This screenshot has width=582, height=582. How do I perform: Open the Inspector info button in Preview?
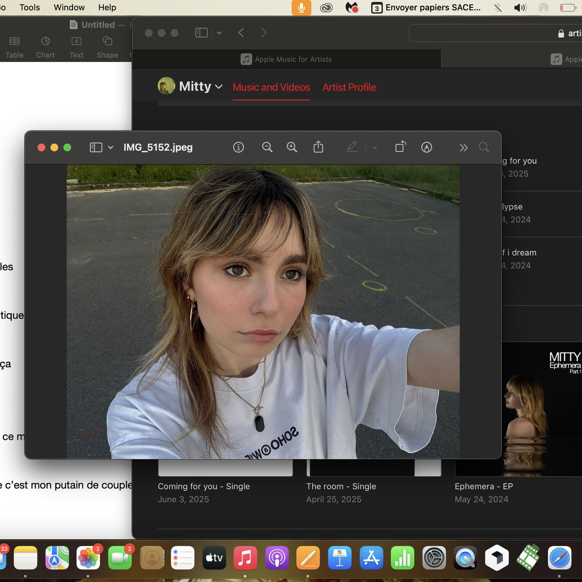pyautogui.click(x=238, y=147)
